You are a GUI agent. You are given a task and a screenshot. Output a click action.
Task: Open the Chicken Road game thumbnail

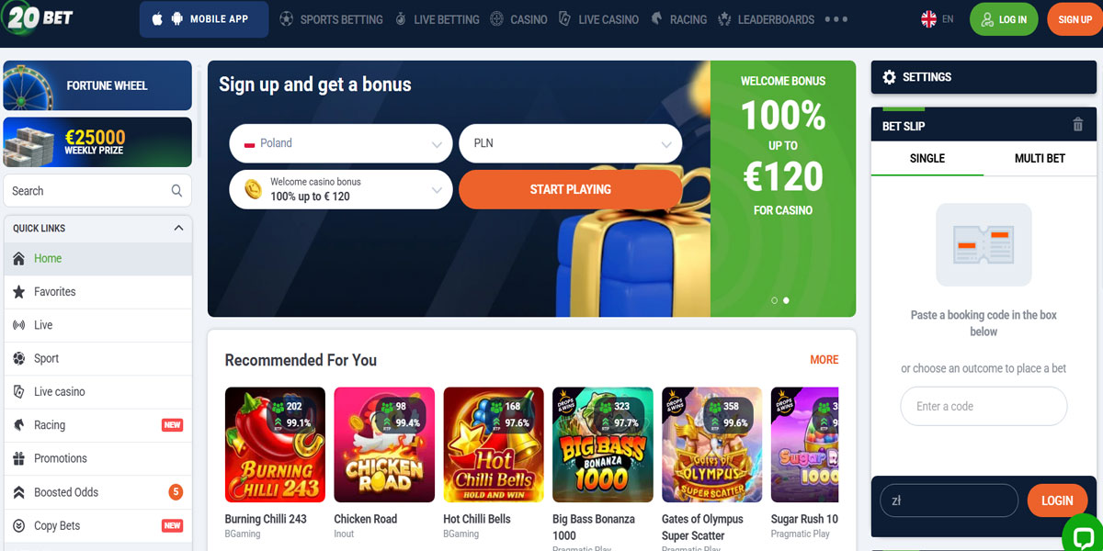click(384, 444)
